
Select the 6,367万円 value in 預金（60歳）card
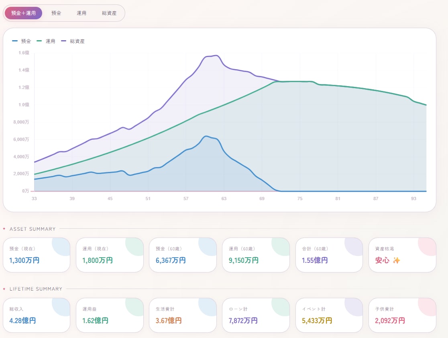pos(171,260)
